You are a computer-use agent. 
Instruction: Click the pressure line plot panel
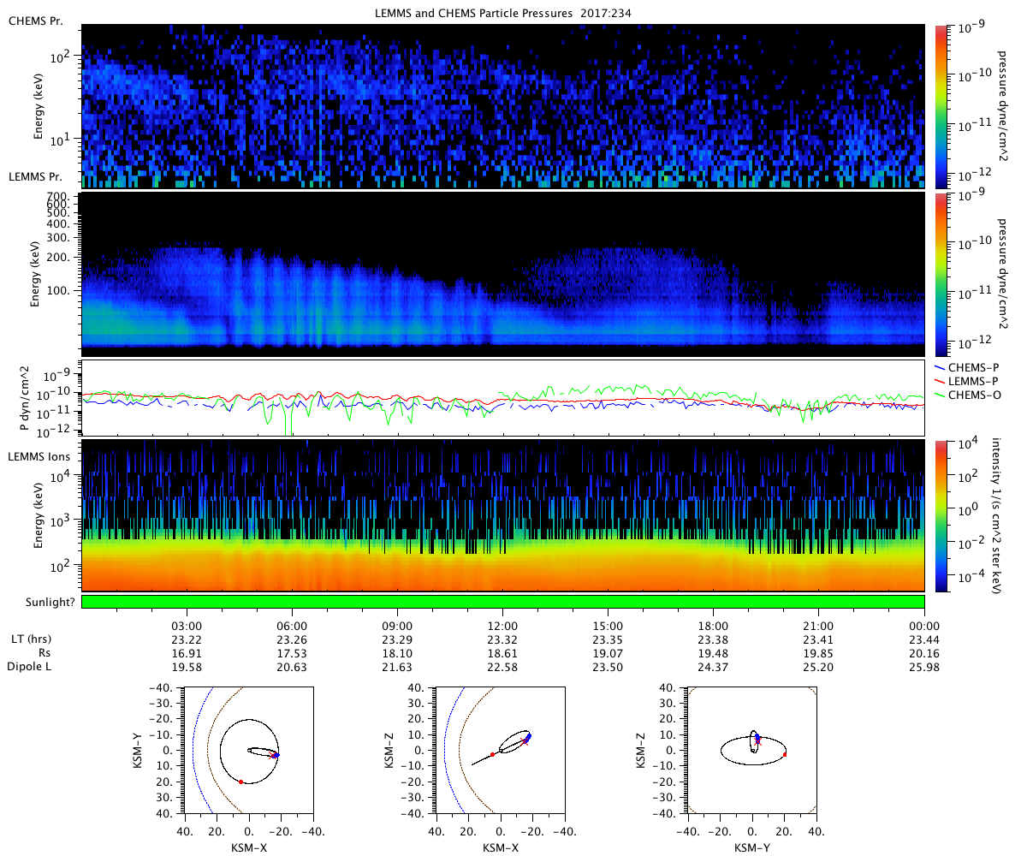point(503,398)
